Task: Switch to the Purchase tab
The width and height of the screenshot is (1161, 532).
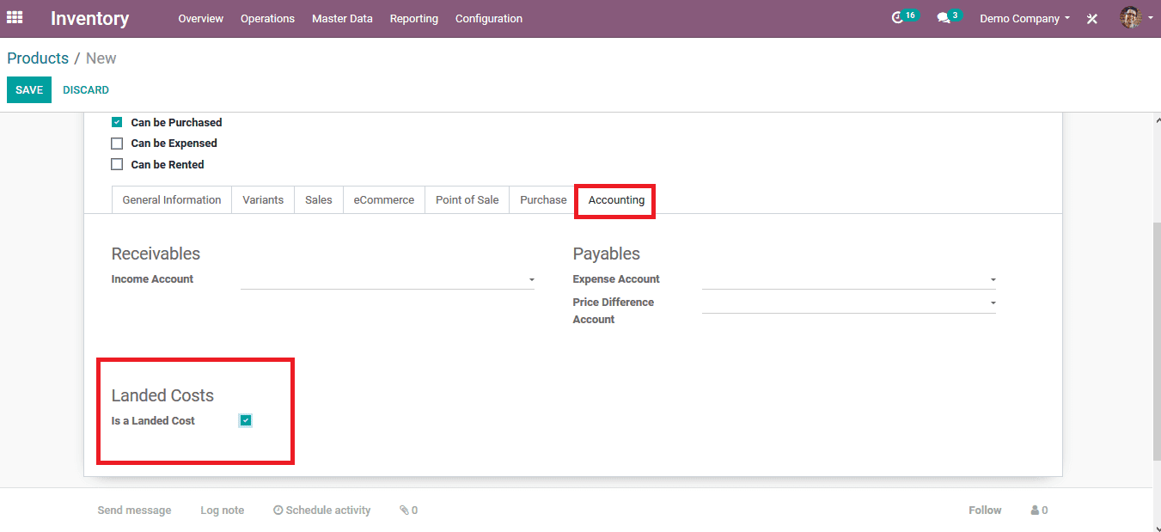Action: pyautogui.click(x=543, y=199)
